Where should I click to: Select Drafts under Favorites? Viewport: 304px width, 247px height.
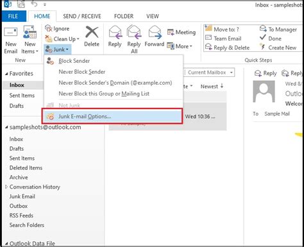pyautogui.click(x=17, y=106)
